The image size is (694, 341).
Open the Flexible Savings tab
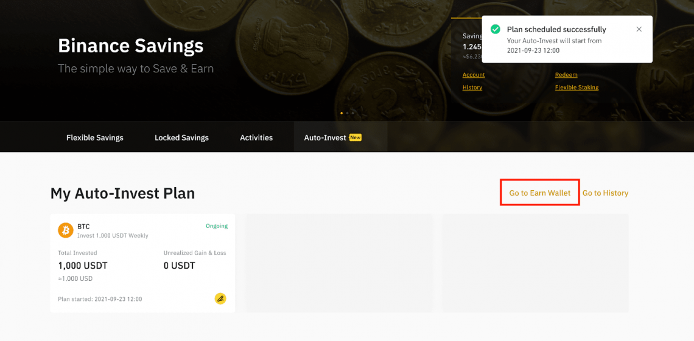(95, 137)
